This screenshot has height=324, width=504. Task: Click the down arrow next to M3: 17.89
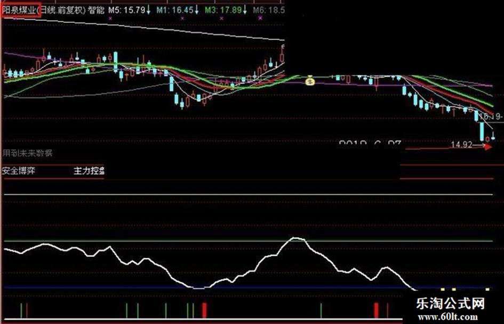[x=245, y=11]
